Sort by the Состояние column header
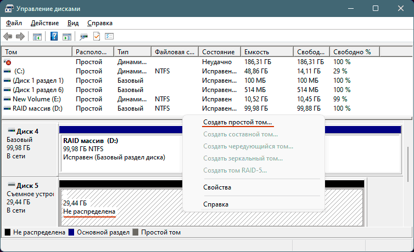Image resolution: width=414 pixels, height=252 pixels. click(220, 52)
